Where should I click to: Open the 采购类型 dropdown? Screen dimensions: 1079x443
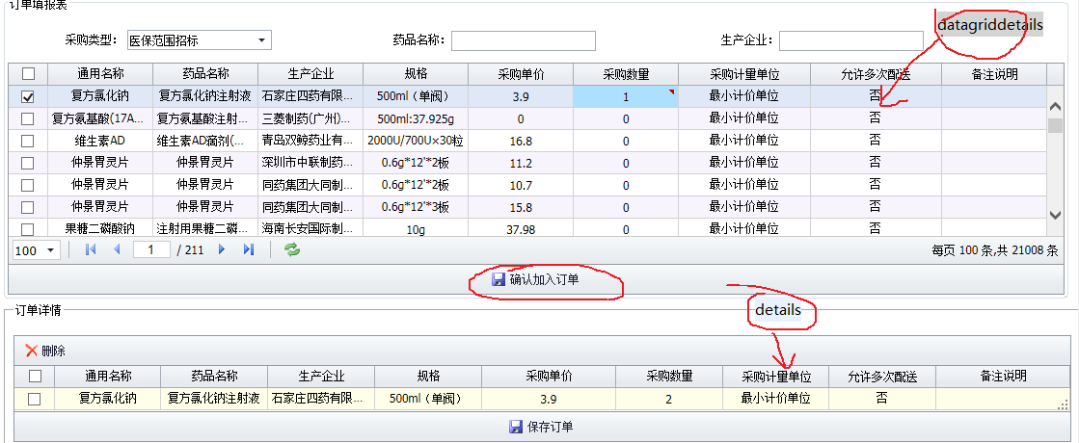click(261, 40)
